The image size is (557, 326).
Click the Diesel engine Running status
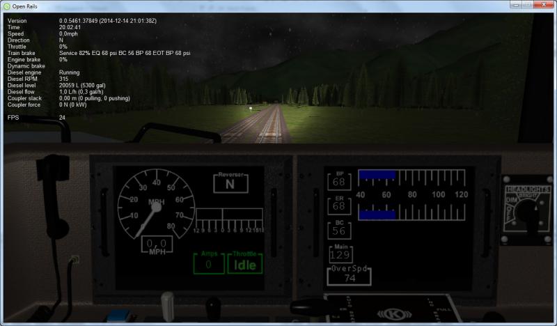[69, 72]
